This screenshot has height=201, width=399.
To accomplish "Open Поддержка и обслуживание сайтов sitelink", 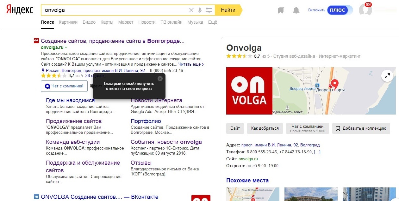I will click(x=83, y=167).
